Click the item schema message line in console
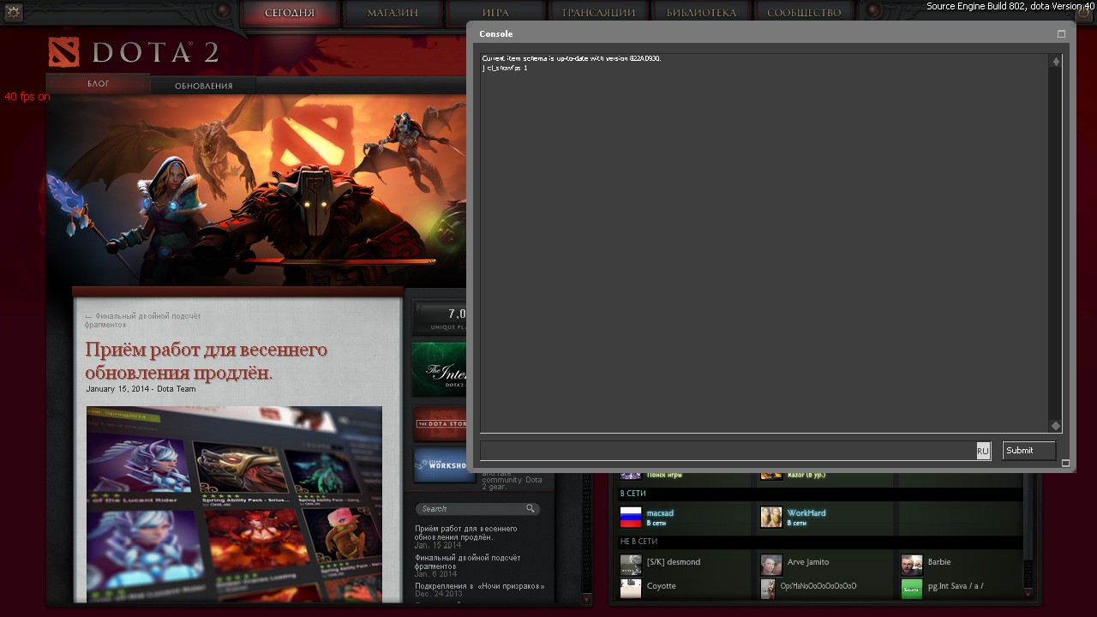 [572, 58]
